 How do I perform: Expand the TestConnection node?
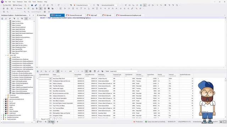1,119
